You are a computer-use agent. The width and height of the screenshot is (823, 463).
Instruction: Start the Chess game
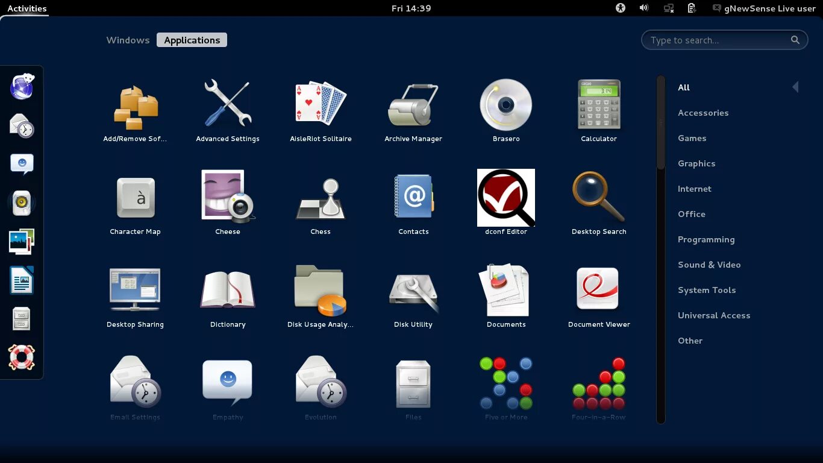(x=321, y=206)
